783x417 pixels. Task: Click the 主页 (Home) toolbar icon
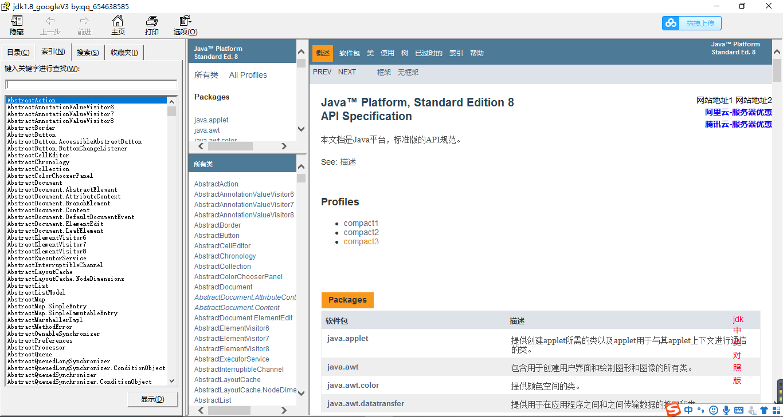tap(118, 25)
